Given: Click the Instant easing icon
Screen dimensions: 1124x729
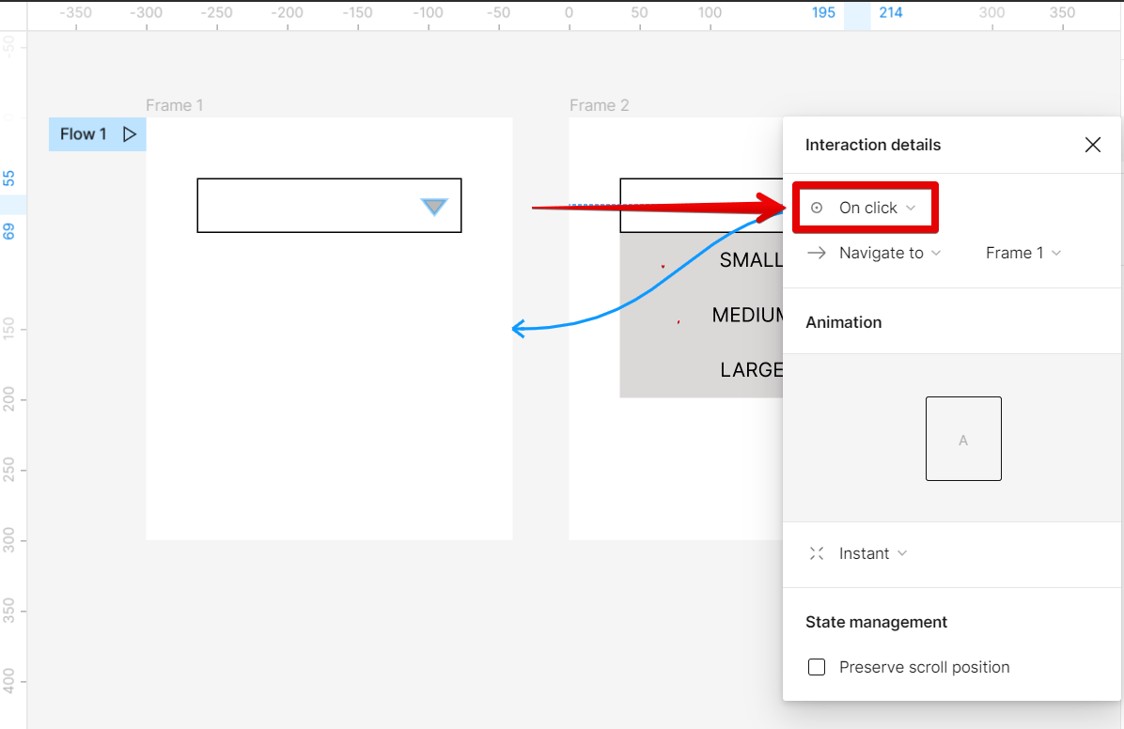Looking at the screenshot, I should click(x=816, y=553).
